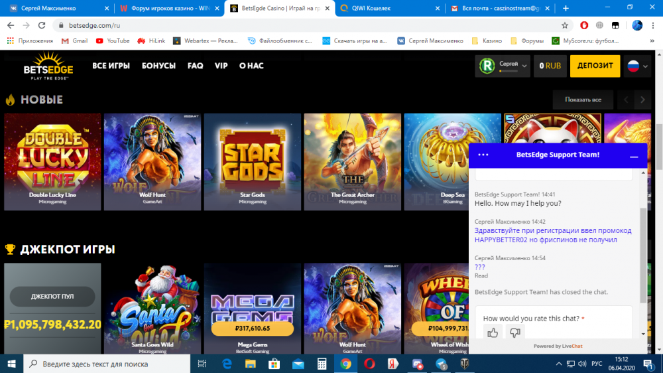The image size is (663, 373).
Task: Open Double Lucky Line game thumbnail
Action: [52, 162]
